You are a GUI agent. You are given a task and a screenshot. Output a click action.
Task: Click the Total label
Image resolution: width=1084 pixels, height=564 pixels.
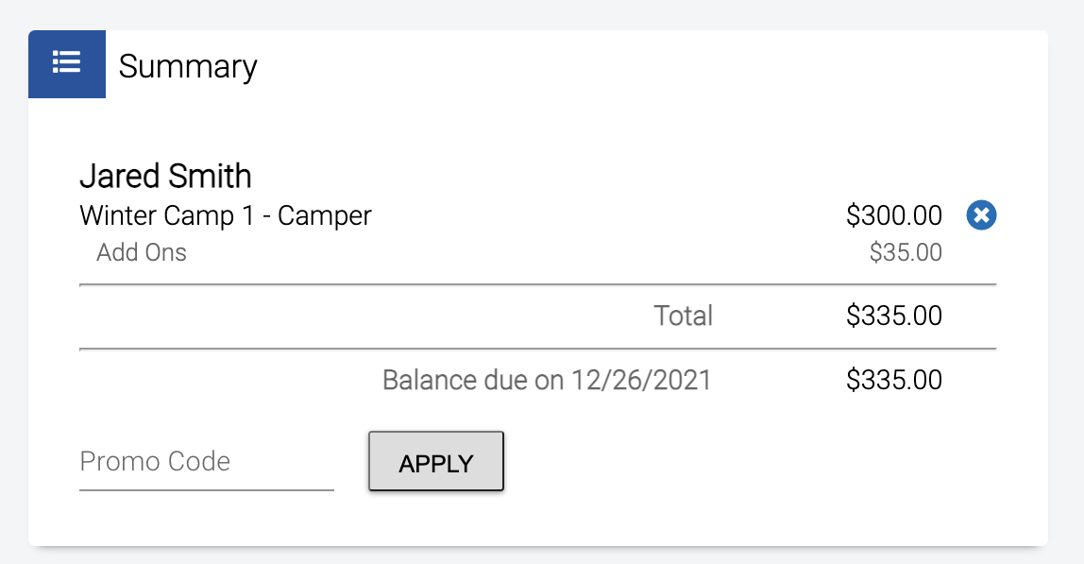coord(683,316)
